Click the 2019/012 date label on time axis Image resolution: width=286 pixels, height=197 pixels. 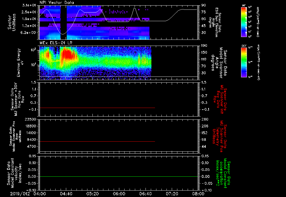pos(20,194)
